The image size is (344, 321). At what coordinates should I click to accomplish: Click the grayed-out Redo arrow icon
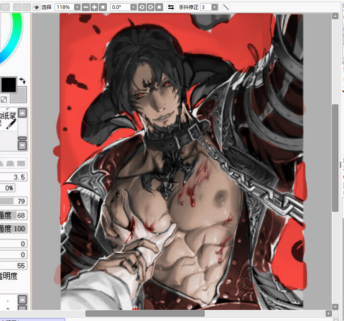pos(5,7)
